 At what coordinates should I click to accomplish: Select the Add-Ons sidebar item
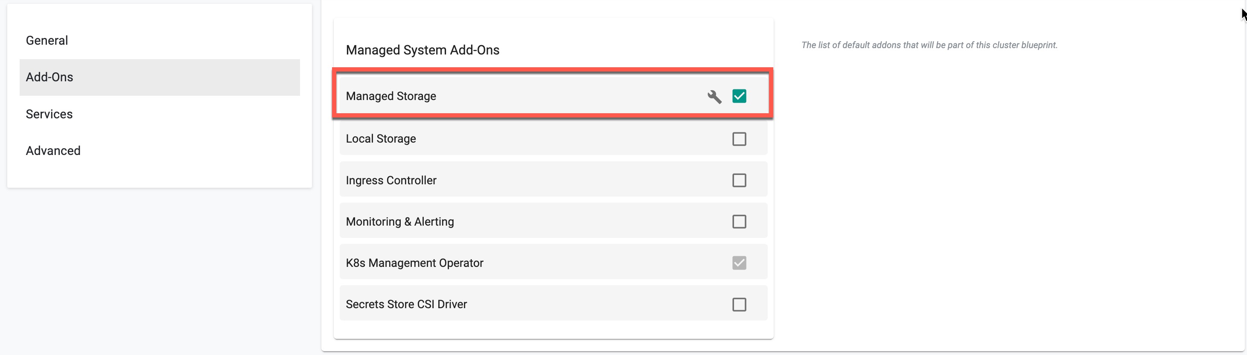pos(50,77)
